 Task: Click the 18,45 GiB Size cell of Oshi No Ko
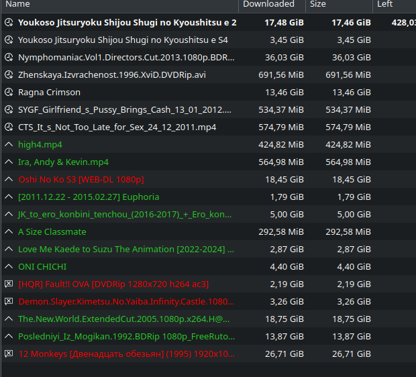(352, 180)
